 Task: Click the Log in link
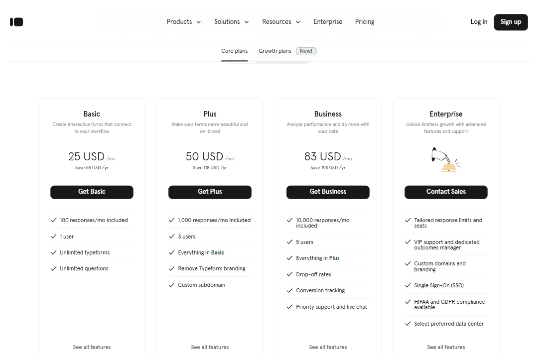coord(479,22)
